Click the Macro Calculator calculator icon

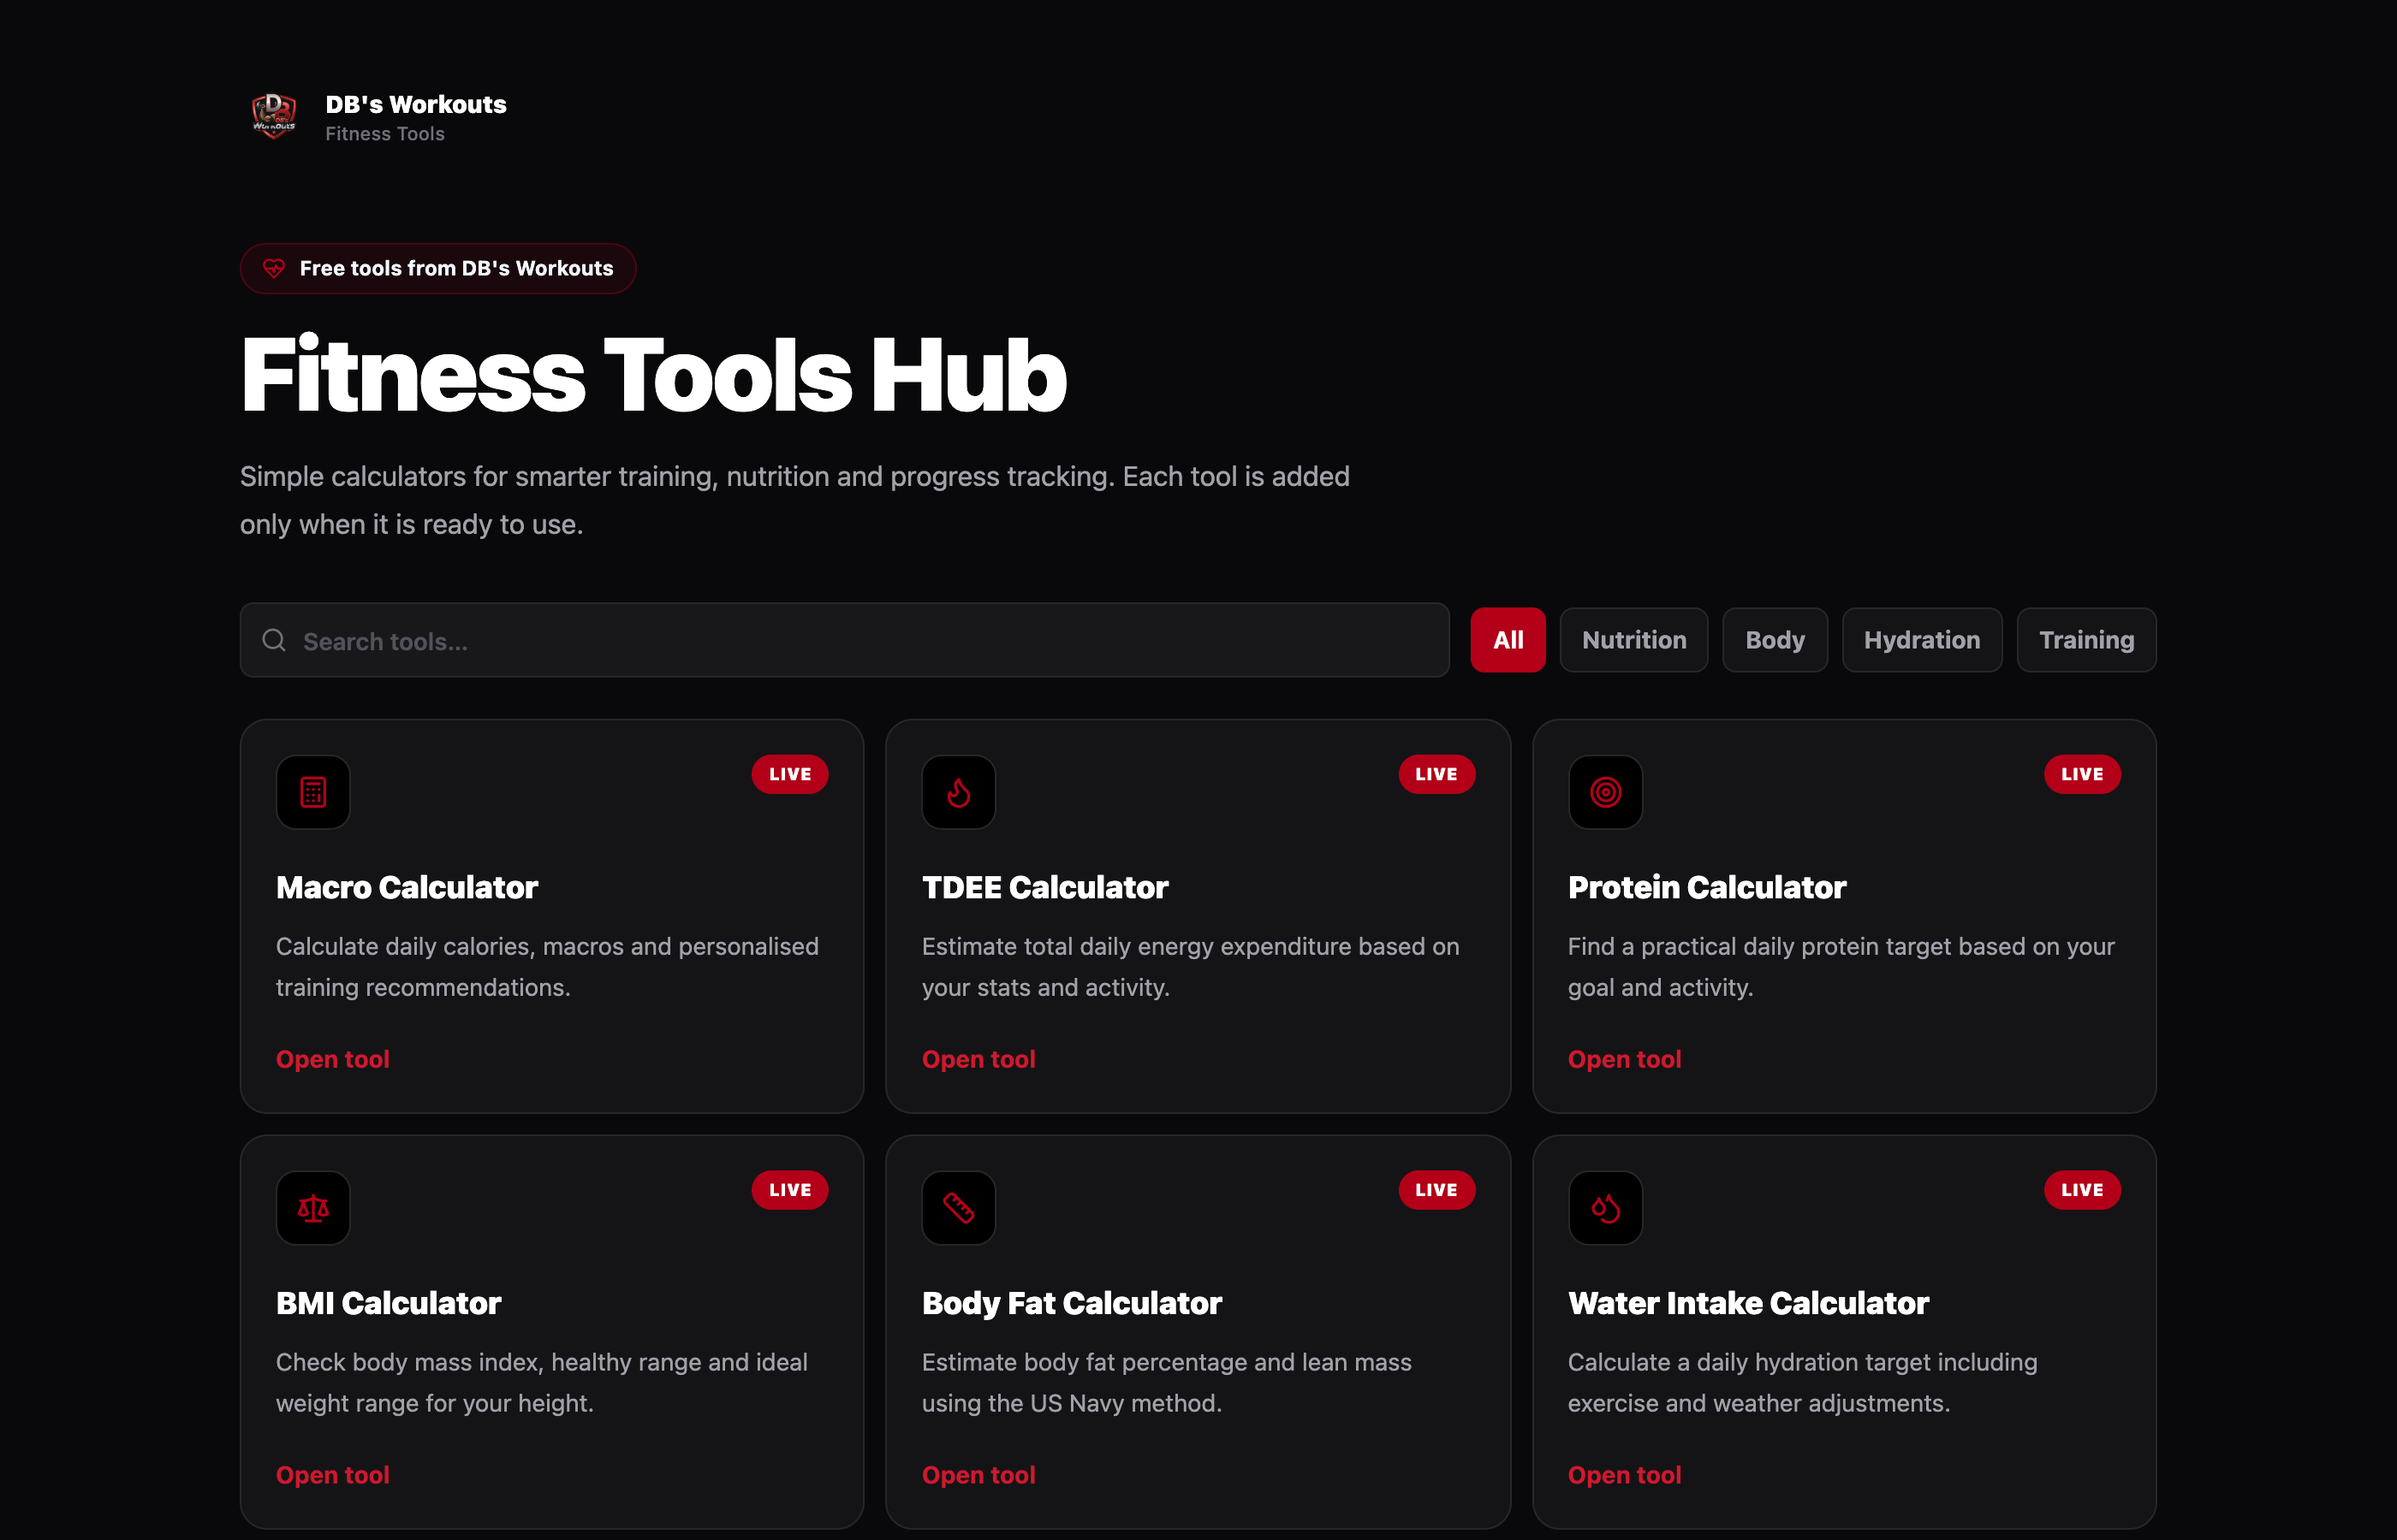(313, 792)
